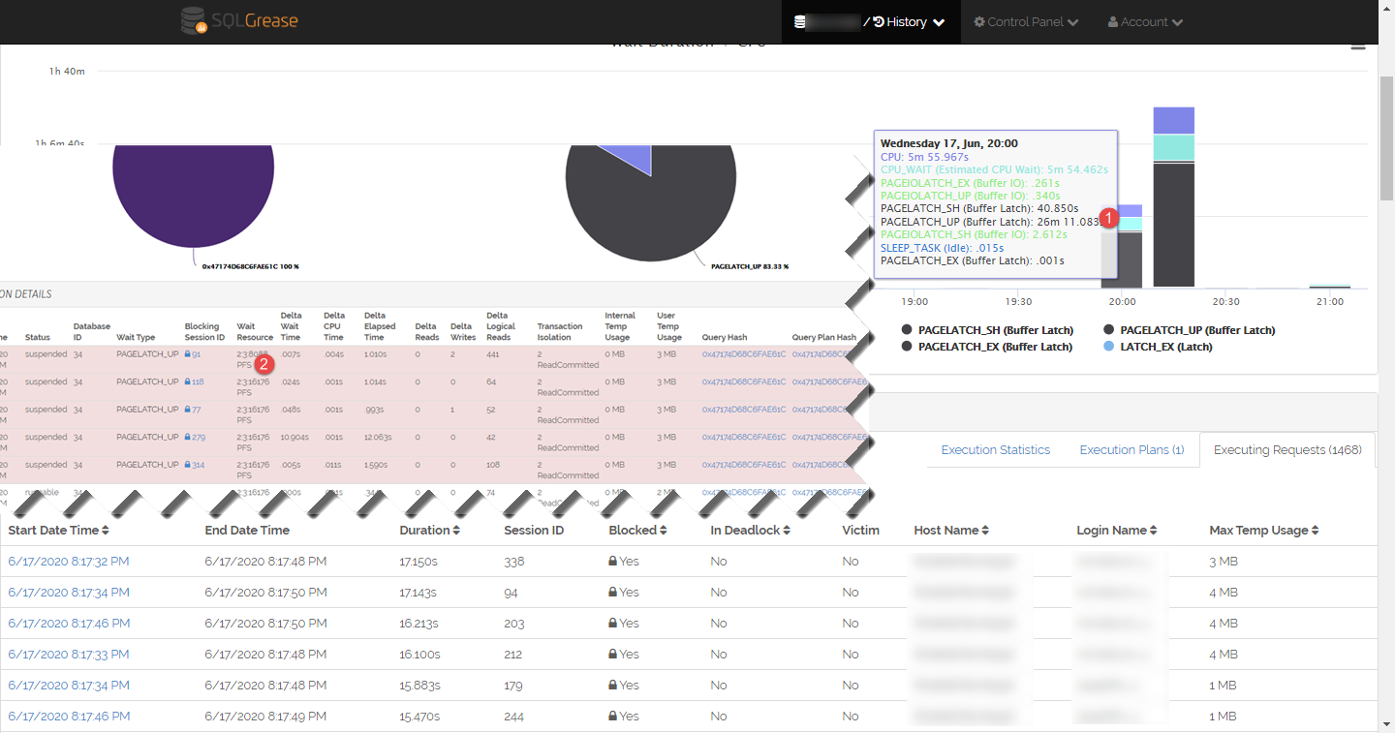Click the Control Panel gear icon

click(979, 22)
